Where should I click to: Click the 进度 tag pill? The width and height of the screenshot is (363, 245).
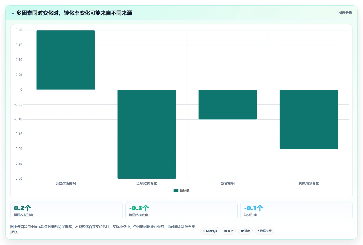(x=245, y=231)
